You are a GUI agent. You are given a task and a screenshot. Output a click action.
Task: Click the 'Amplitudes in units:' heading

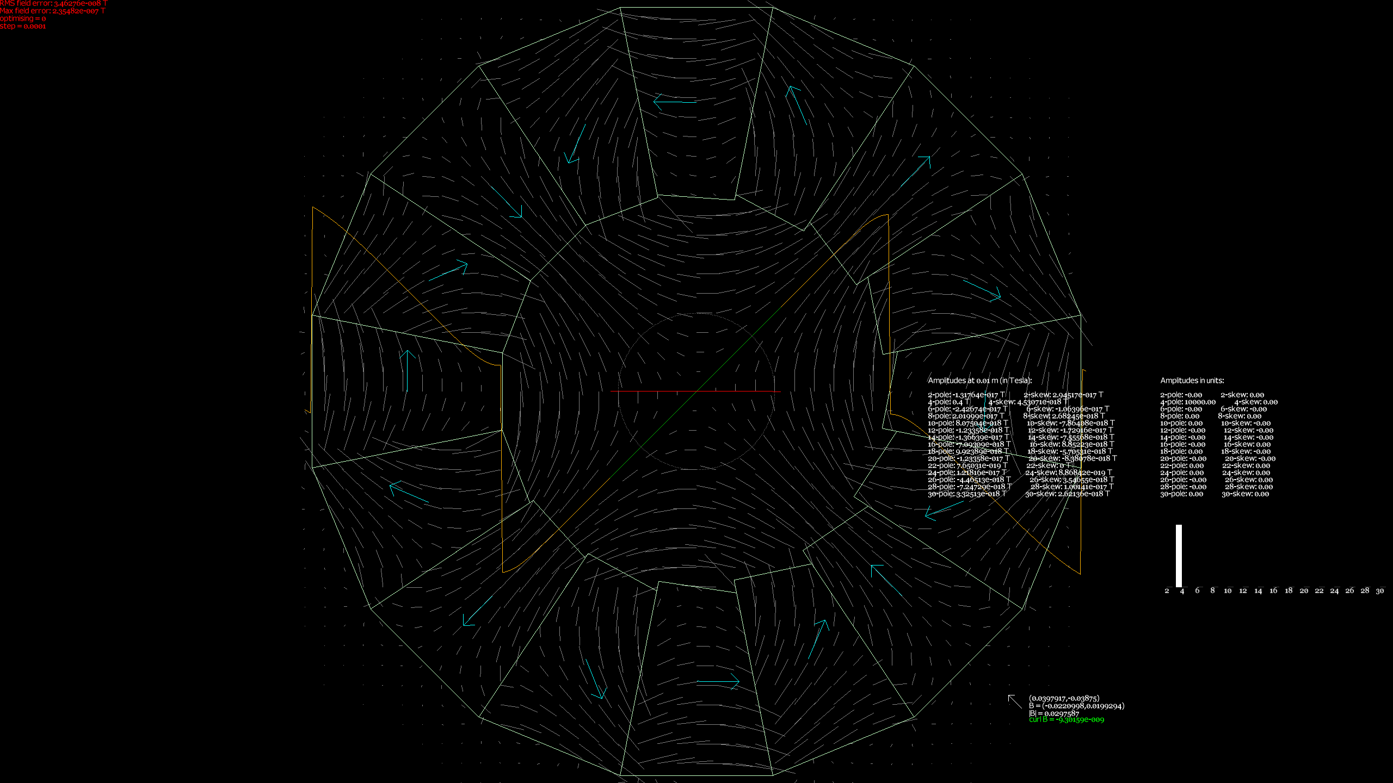tap(1192, 381)
